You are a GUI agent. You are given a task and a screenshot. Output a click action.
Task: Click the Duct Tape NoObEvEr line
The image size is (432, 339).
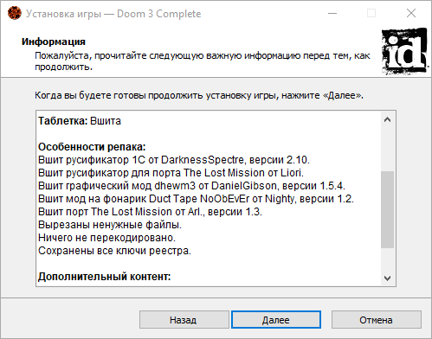tap(196, 199)
